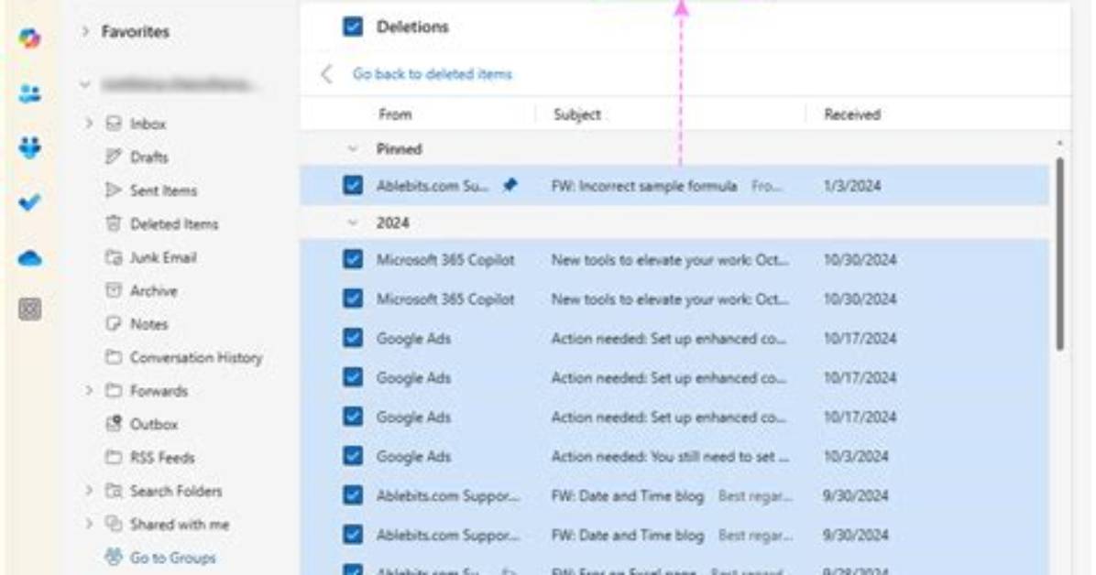Click the Inbox envelope icon
The width and height of the screenshot is (1096, 575).
click(114, 124)
